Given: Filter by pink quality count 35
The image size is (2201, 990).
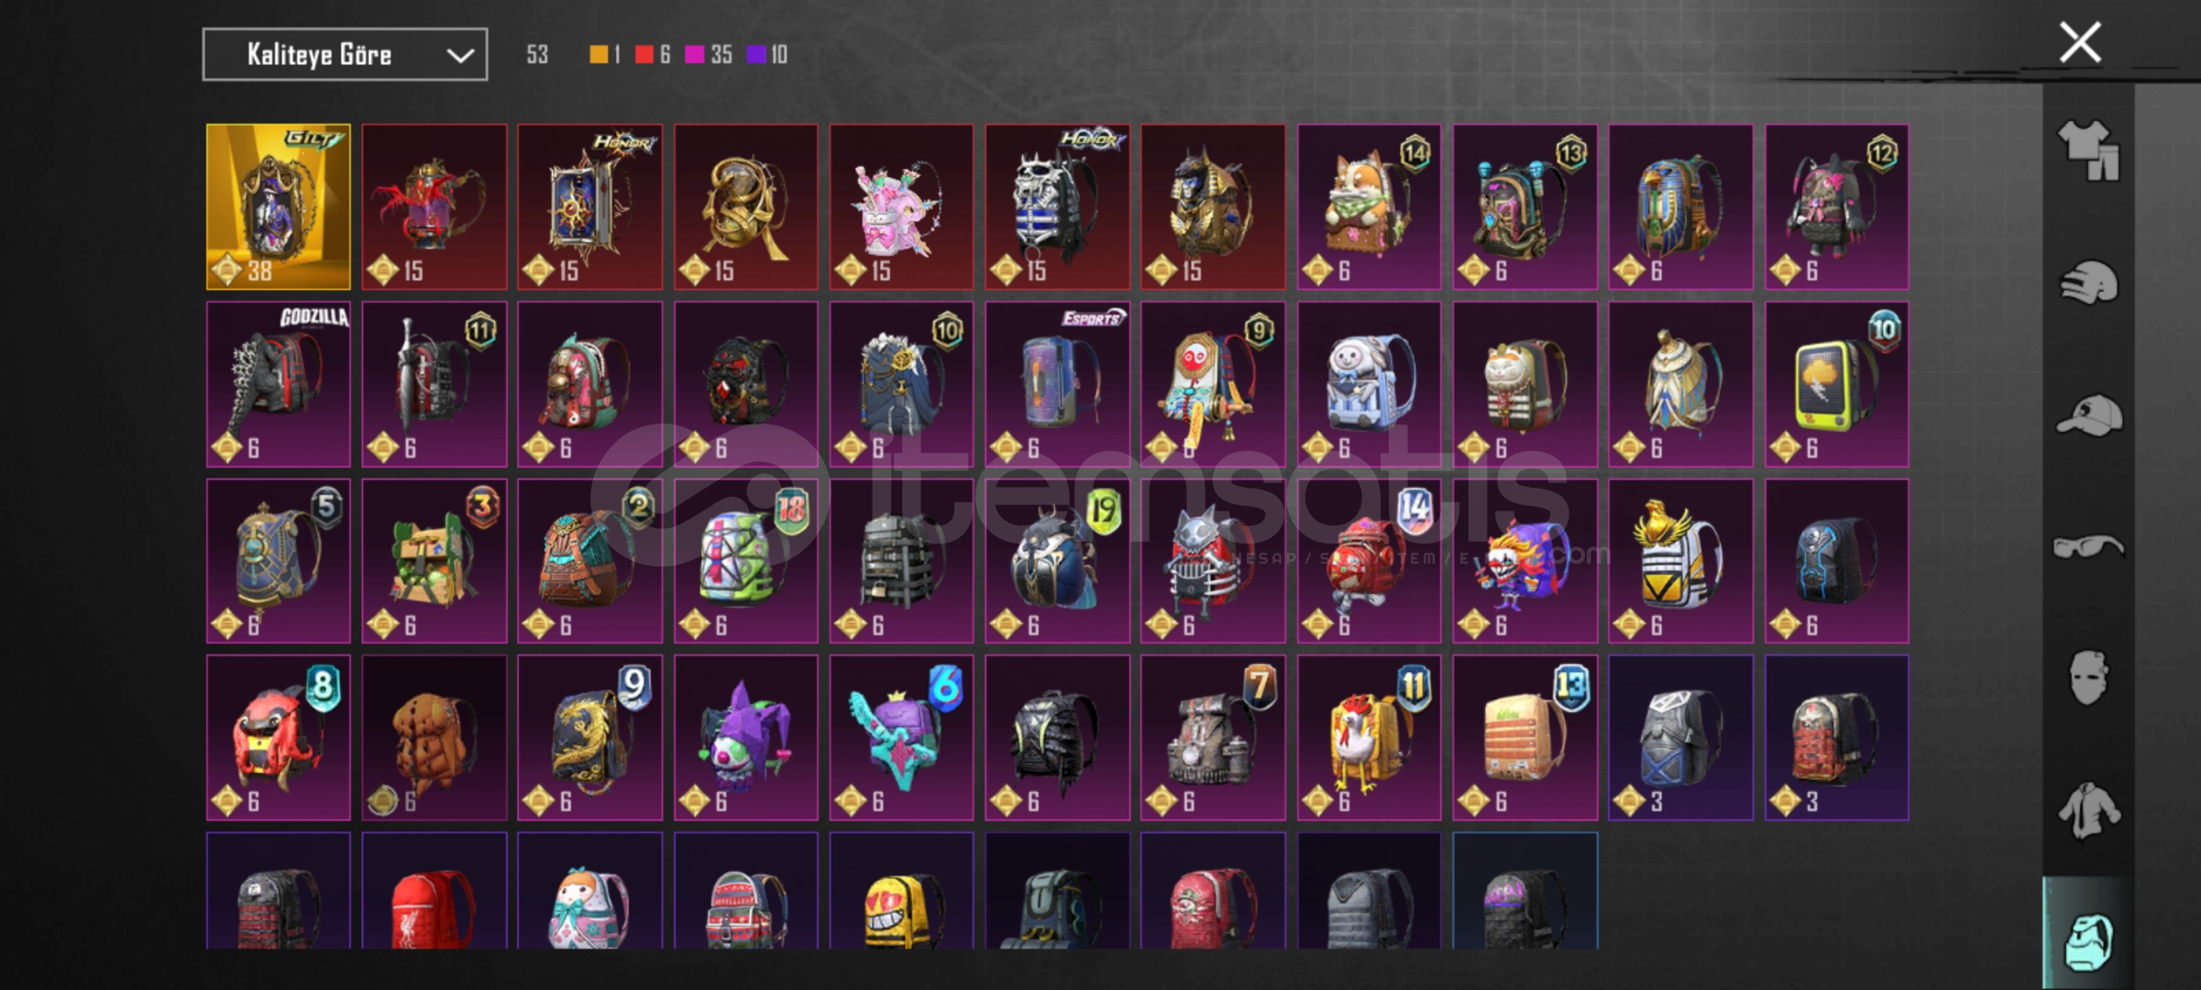Looking at the screenshot, I should [x=709, y=55].
